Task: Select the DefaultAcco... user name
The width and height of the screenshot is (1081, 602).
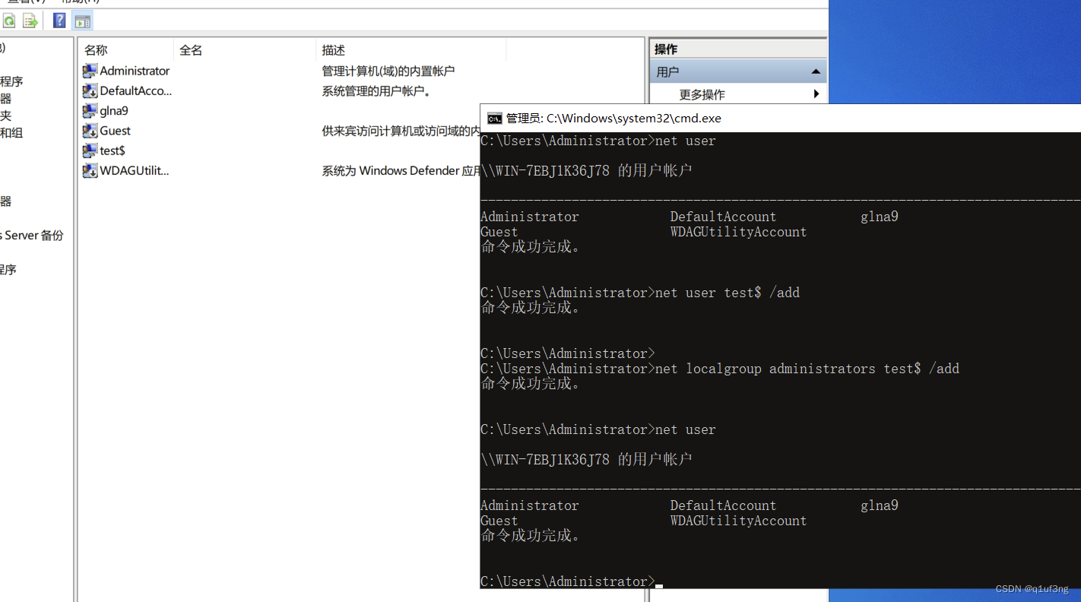Action: click(x=136, y=91)
